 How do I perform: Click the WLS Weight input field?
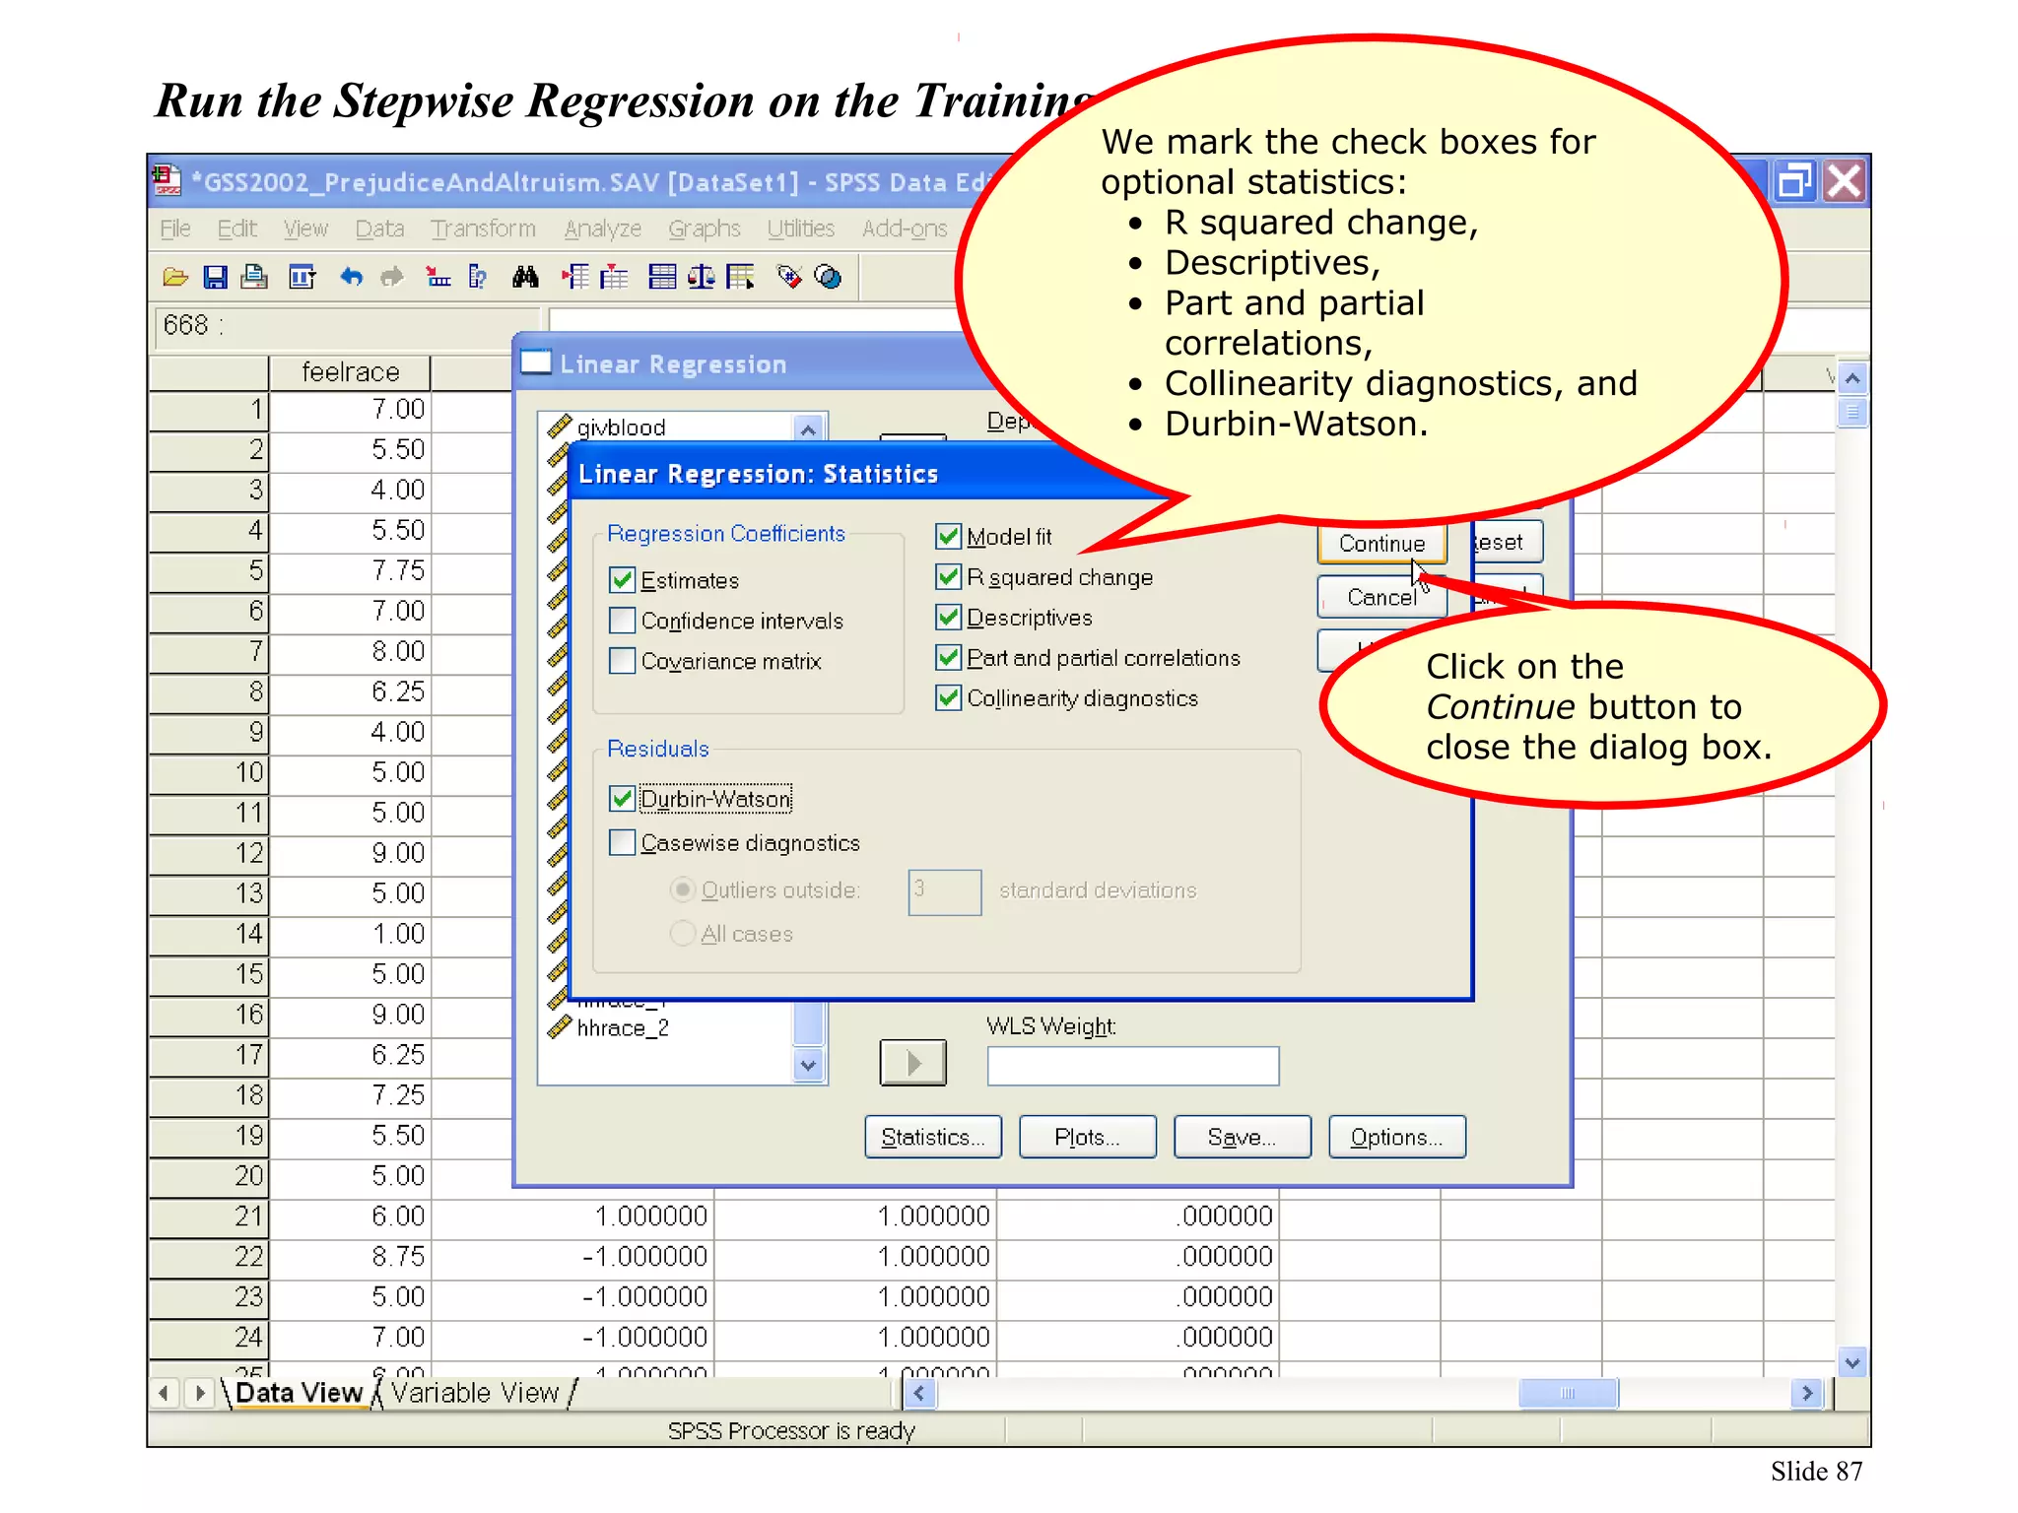coord(1133,1066)
